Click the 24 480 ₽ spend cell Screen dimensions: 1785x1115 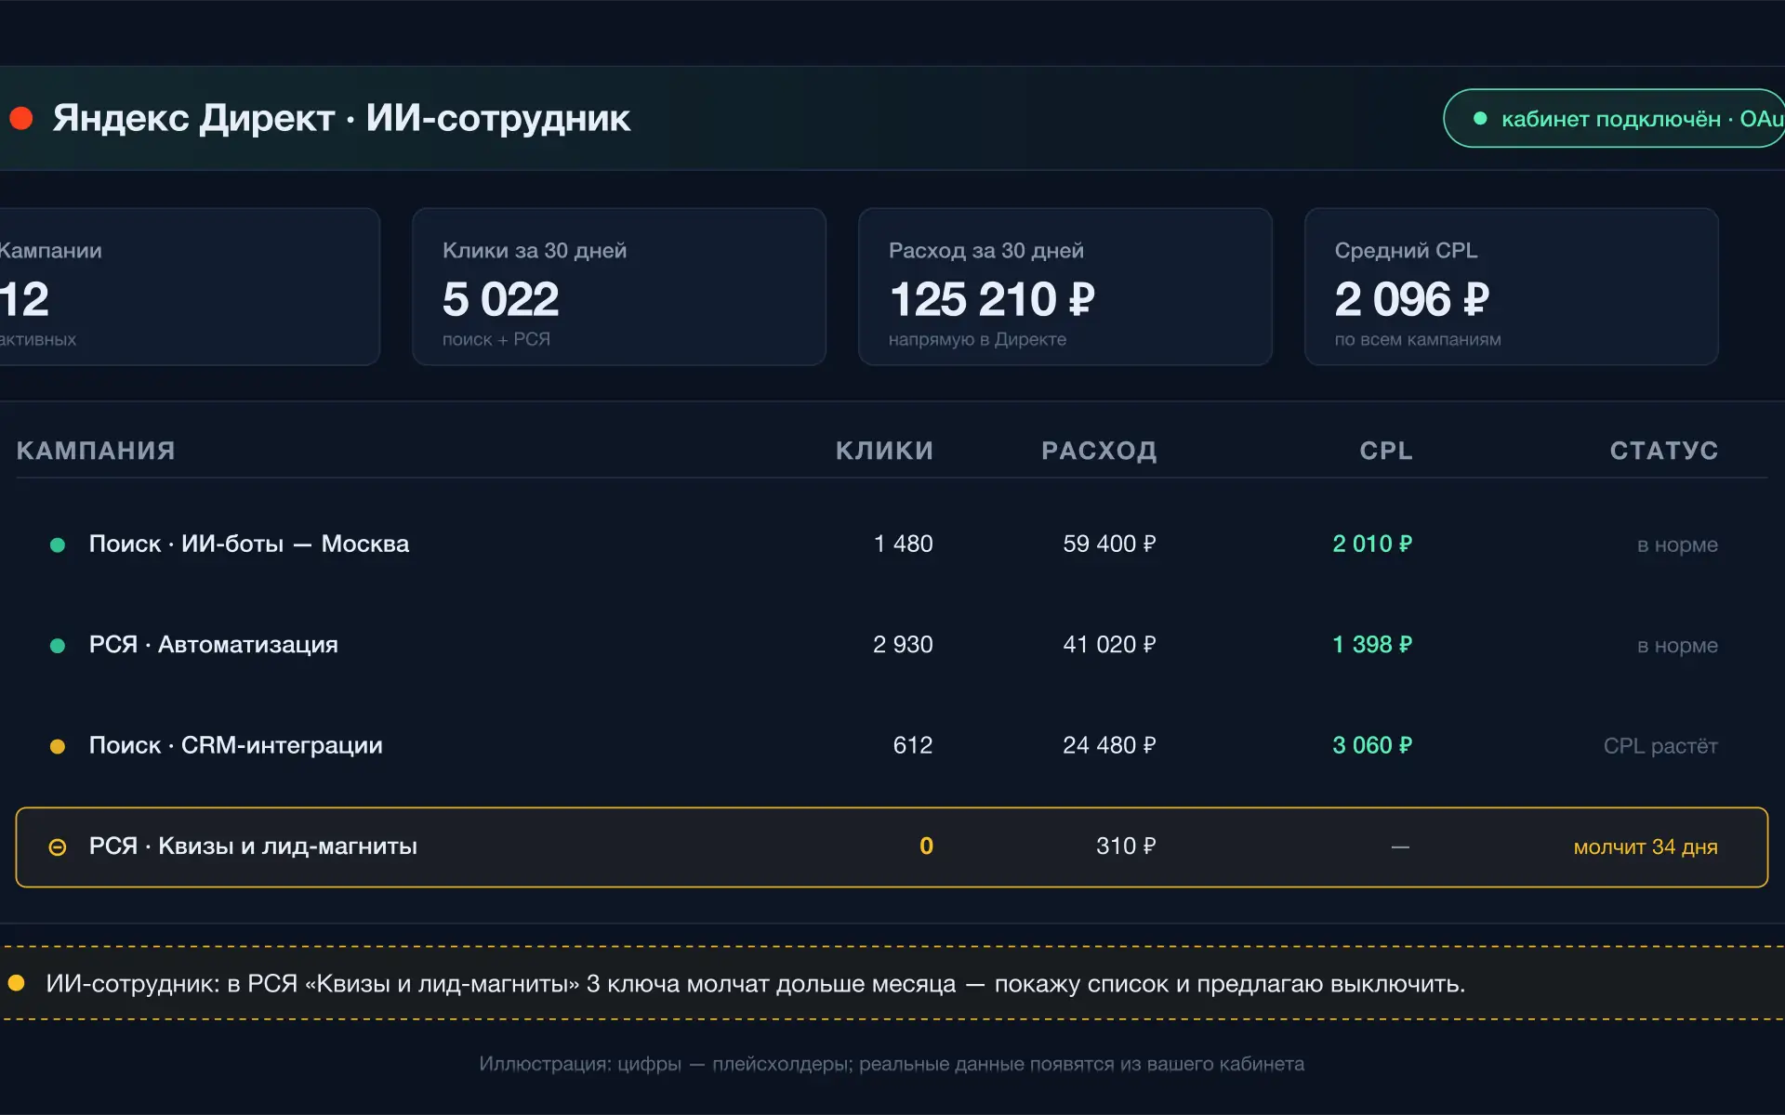[1109, 745]
